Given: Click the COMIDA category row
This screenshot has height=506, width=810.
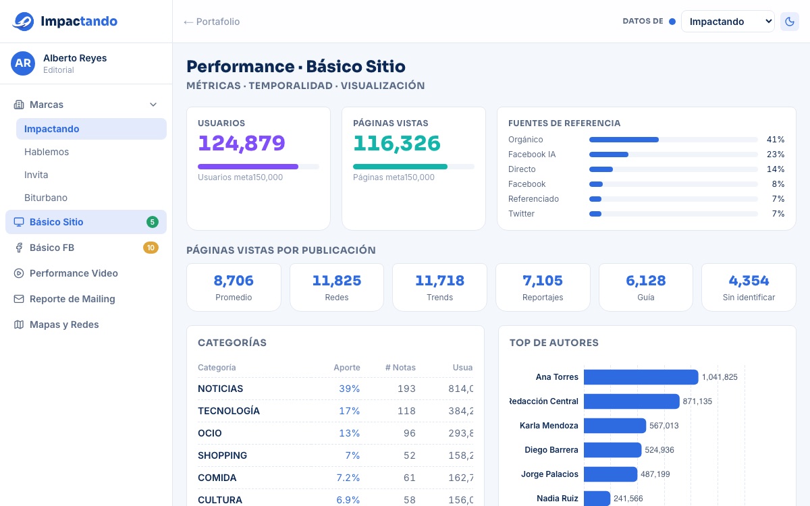Looking at the screenshot, I should coord(335,478).
